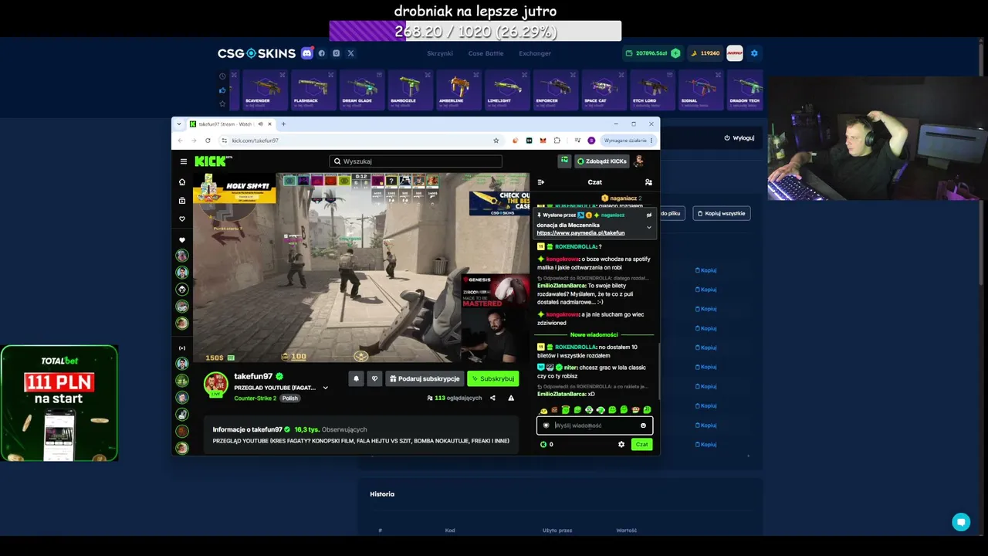The height and width of the screenshot is (556, 988).
Task: Open the Facebook icon on CSGOSkins header
Action: pyautogui.click(x=323, y=53)
